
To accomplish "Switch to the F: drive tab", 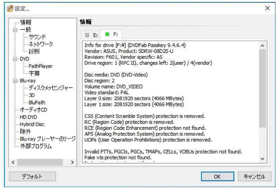I will point(111,34).
